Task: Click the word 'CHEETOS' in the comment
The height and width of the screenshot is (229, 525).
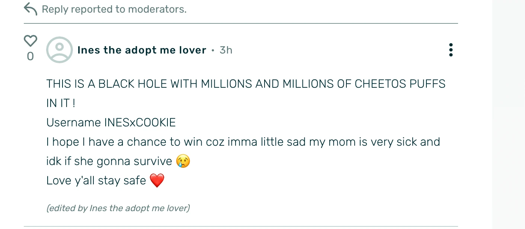Action: 380,84
